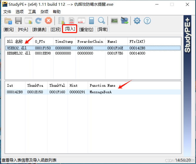
Task: Open settings with the gear icon
Action: [x=137, y=21]
